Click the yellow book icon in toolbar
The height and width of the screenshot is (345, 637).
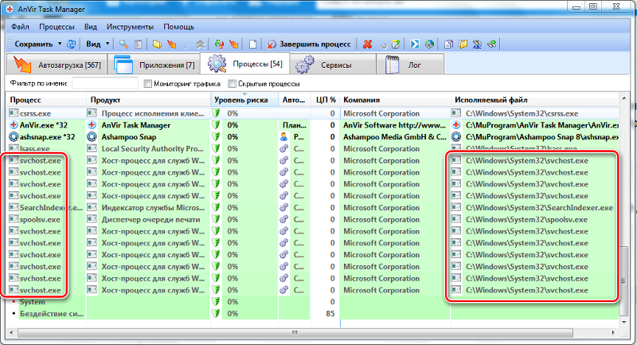click(x=463, y=44)
